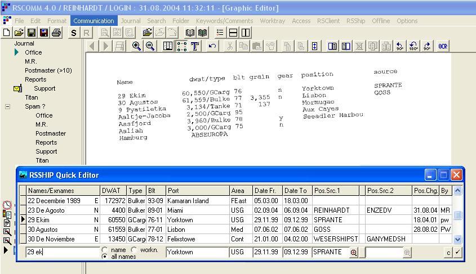Click the 'DWAT' column header
The image size is (476, 274).
pyautogui.click(x=113, y=191)
